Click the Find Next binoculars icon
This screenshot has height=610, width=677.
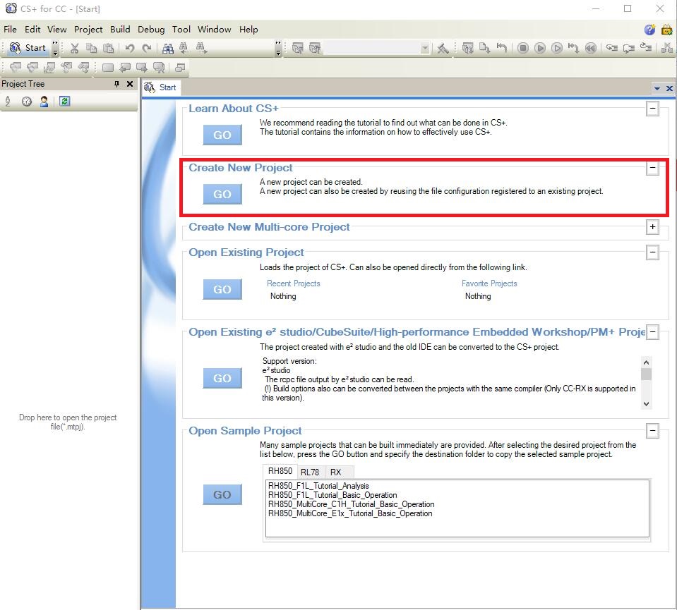pos(201,48)
